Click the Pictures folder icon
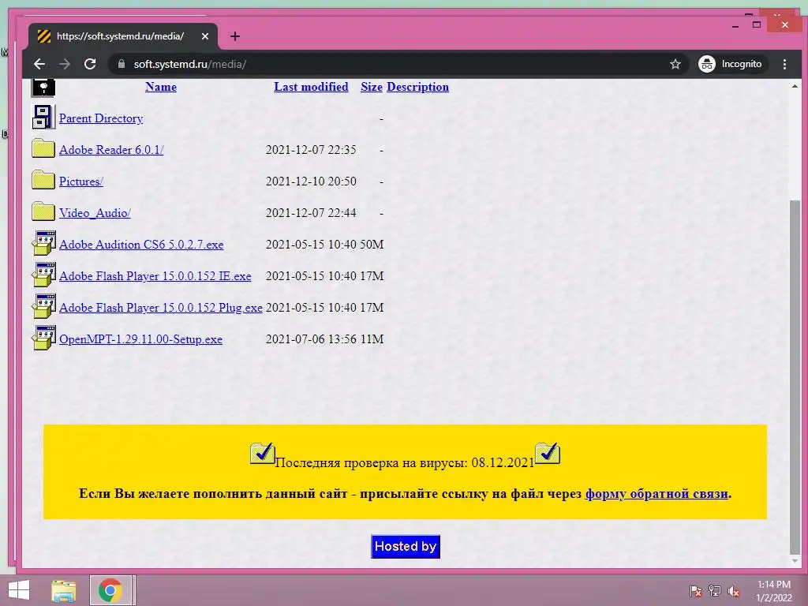The width and height of the screenshot is (808, 606). tap(43, 181)
